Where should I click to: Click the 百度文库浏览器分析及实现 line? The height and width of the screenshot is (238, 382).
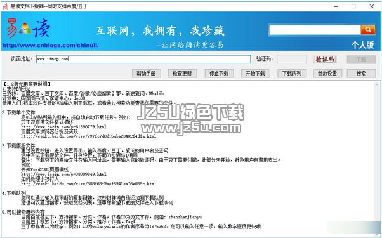[49, 131]
